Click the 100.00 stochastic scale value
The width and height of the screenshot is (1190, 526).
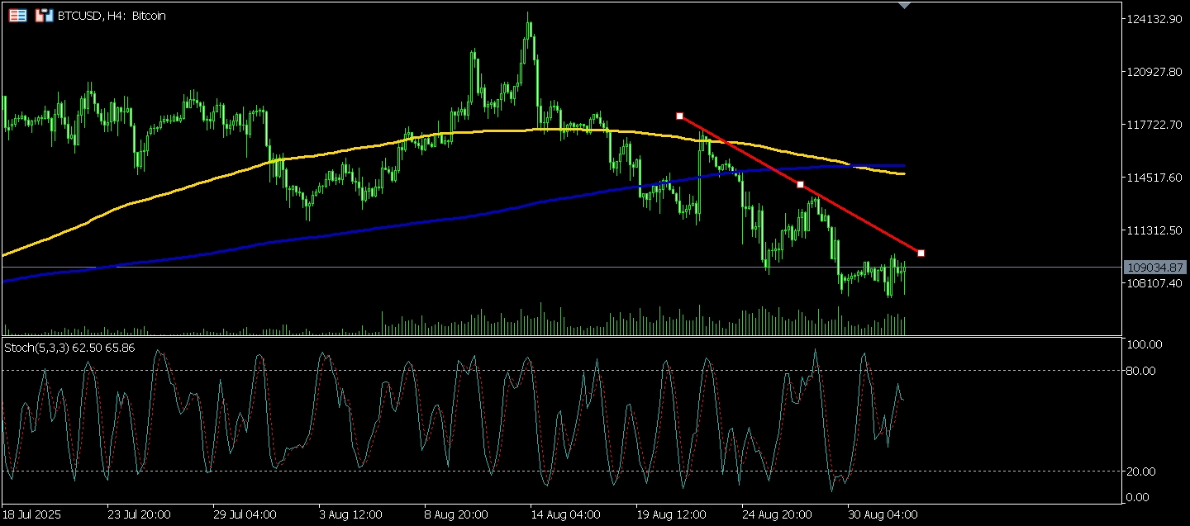pos(1145,344)
